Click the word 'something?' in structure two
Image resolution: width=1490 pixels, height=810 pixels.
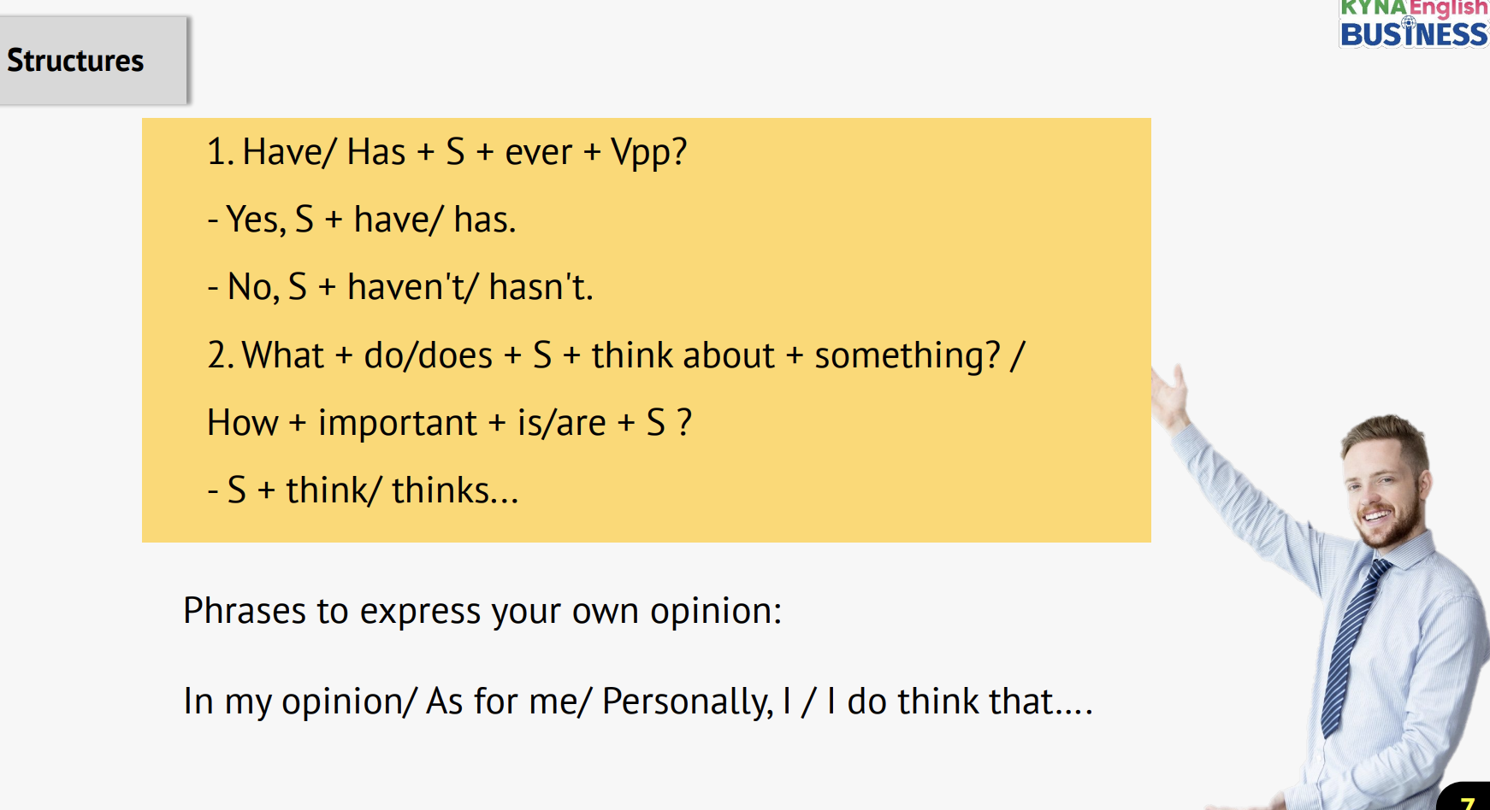907,355
